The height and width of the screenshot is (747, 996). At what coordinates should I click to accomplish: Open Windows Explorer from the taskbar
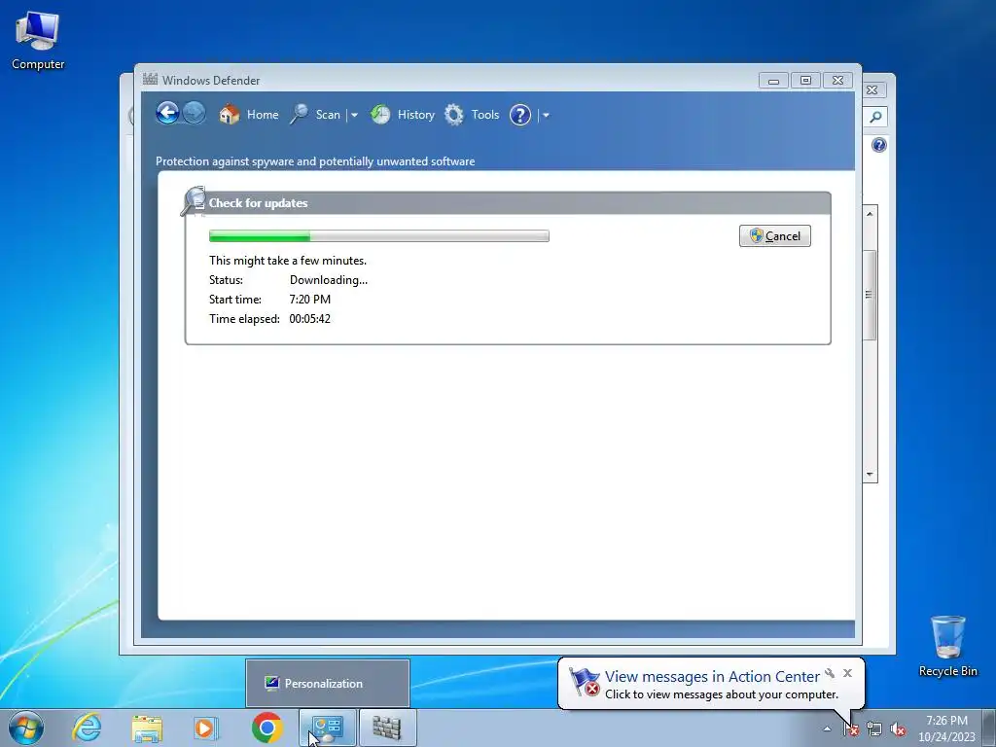(147, 728)
